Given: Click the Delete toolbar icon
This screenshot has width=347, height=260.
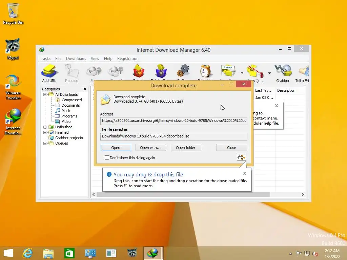Looking at the screenshot, I should click(x=139, y=72).
